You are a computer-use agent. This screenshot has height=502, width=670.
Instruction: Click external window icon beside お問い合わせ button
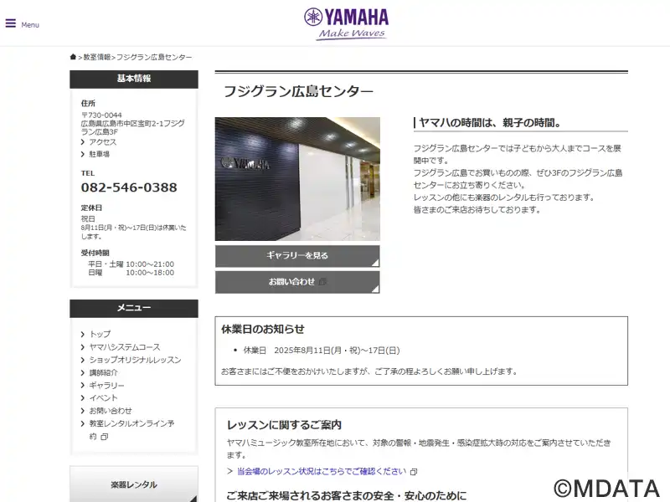coord(323,282)
